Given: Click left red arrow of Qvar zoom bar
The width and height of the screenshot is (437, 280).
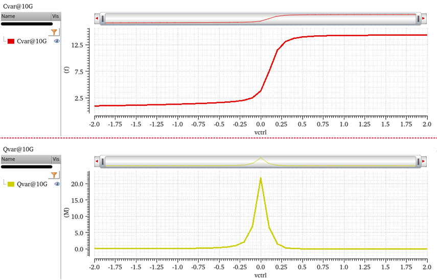Looking at the screenshot, I should (x=97, y=162).
